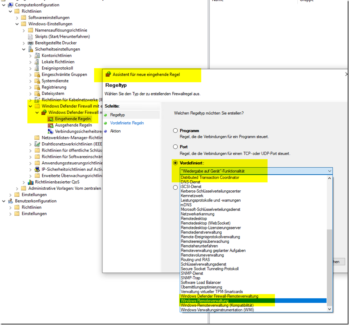This screenshot has width=349, height=325.
Task: Choose Windows-Remoteverwaltung in the list
Action: (253, 301)
